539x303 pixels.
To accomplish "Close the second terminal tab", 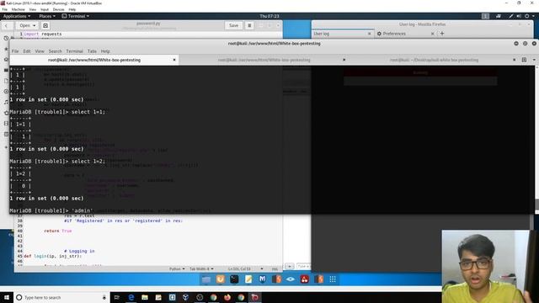I will tap(344, 60).
